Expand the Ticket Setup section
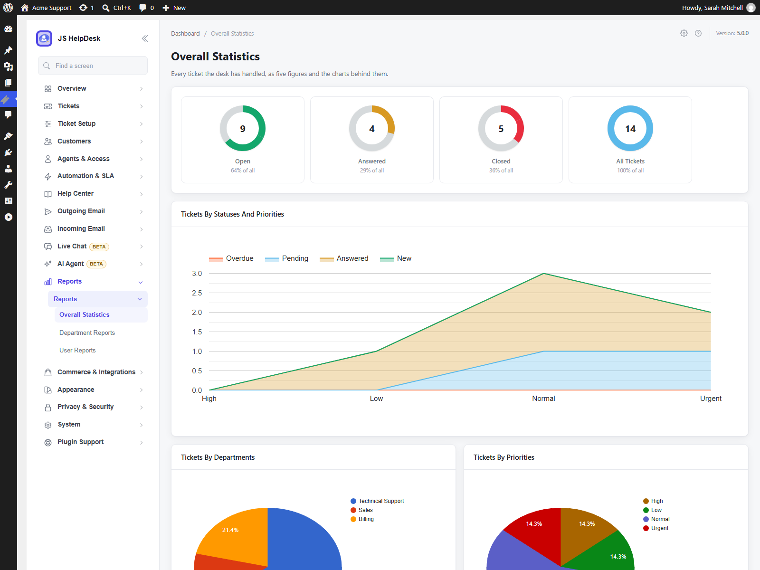The height and width of the screenshot is (570, 760). pos(93,124)
